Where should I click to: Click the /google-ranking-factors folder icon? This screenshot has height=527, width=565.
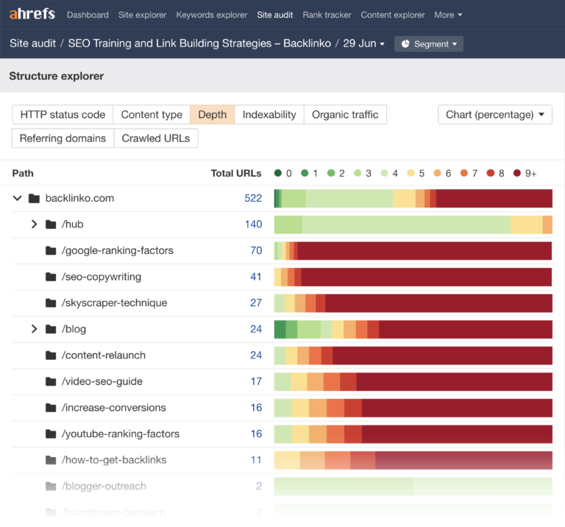point(51,251)
